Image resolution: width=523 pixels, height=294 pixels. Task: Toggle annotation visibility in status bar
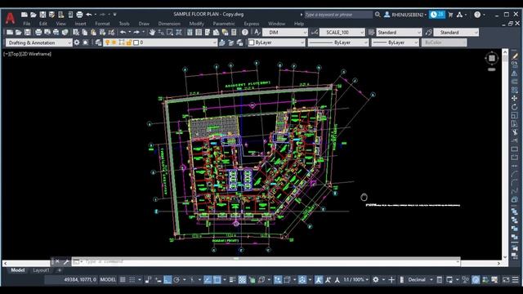click(319, 279)
